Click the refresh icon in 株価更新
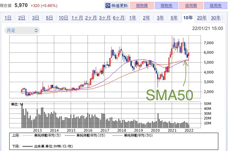This screenshot has height=151, width=228. click(x=108, y=6)
